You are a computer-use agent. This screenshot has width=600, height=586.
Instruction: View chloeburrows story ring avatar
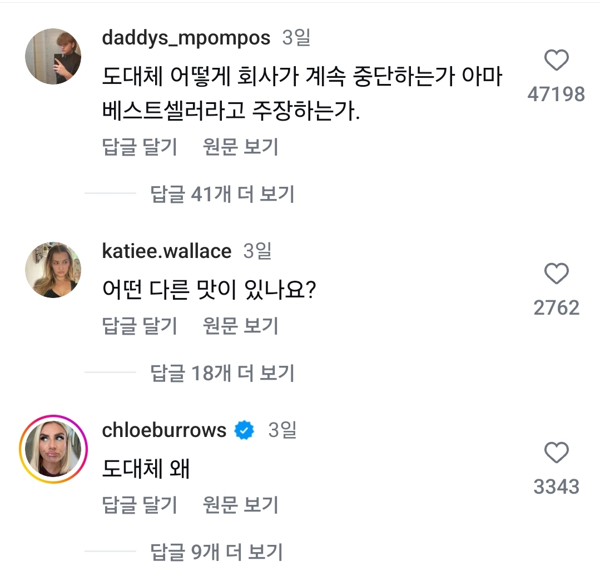tap(53, 449)
